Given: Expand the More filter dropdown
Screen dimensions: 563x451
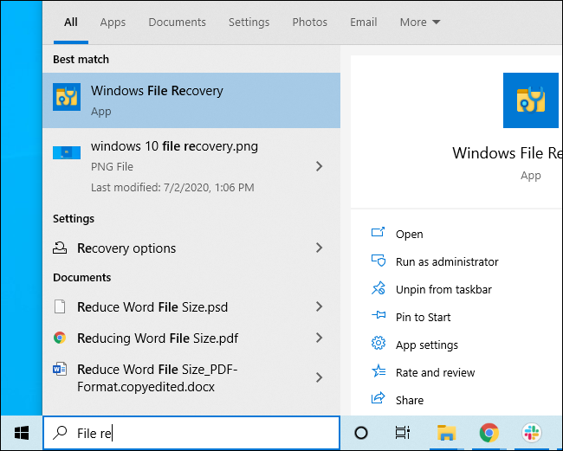Looking at the screenshot, I should [419, 22].
